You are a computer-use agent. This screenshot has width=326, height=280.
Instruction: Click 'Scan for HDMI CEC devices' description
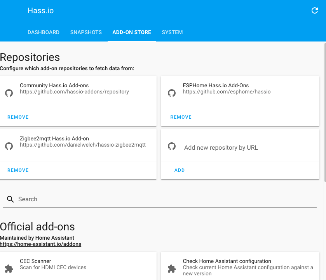[x=53, y=267]
